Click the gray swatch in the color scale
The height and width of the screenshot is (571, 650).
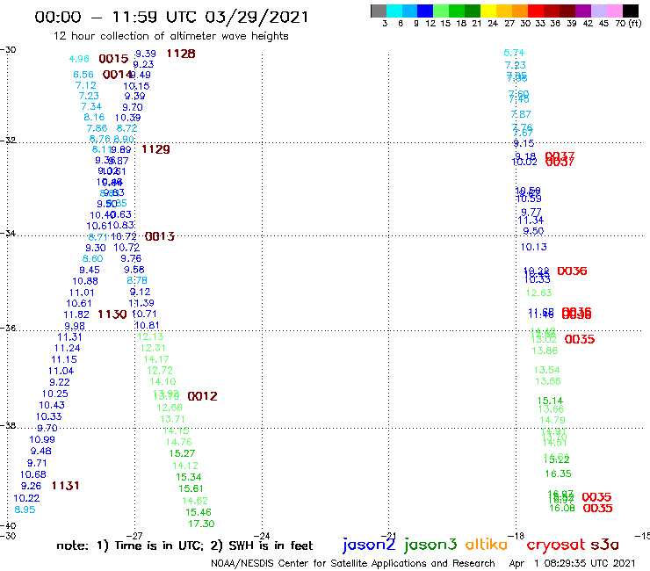(379, 11)
